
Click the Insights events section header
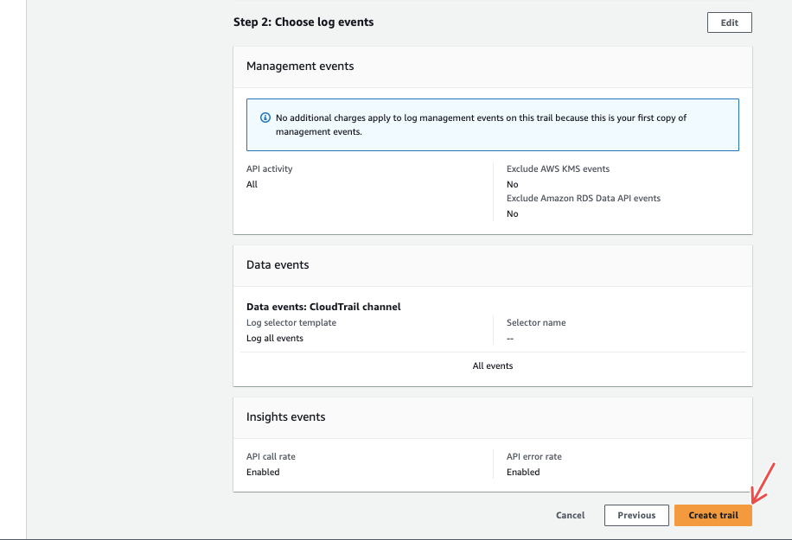point(285,416)
